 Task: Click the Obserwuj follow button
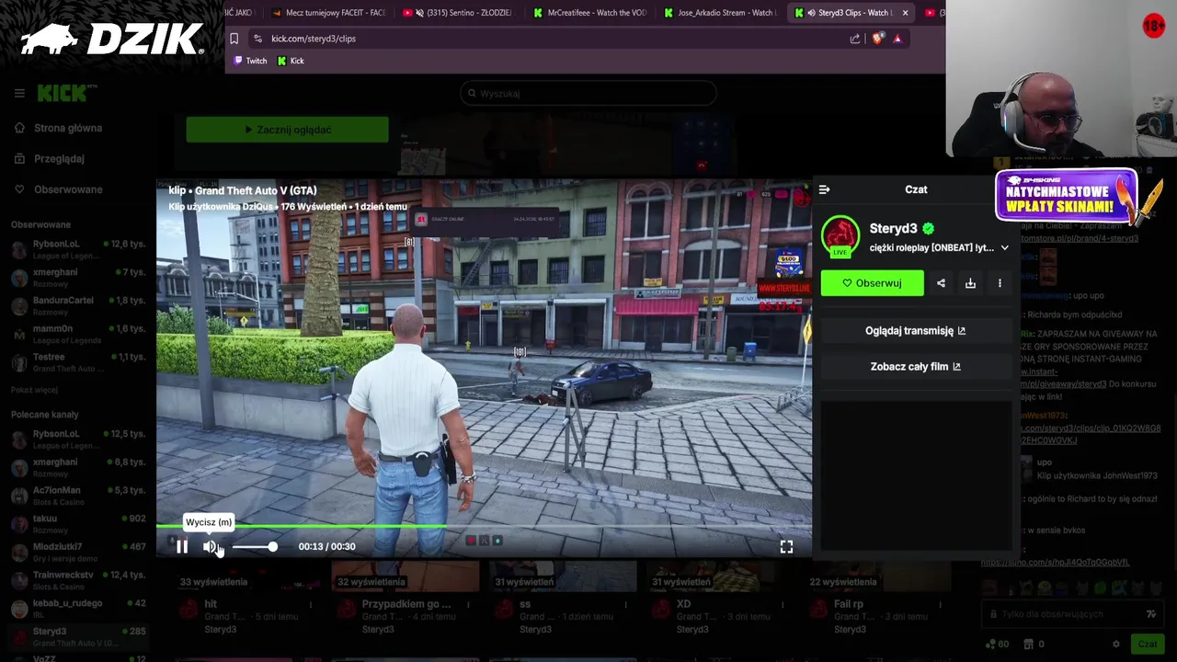(x=872, y=283)
